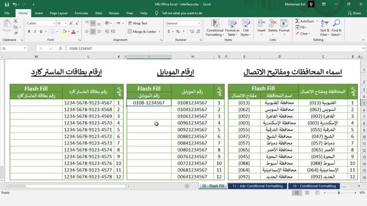This screenshot has height=206, width=367.
Task: Switch to 11 - Adv Conditional Formatting sheet
Action: 257,186
